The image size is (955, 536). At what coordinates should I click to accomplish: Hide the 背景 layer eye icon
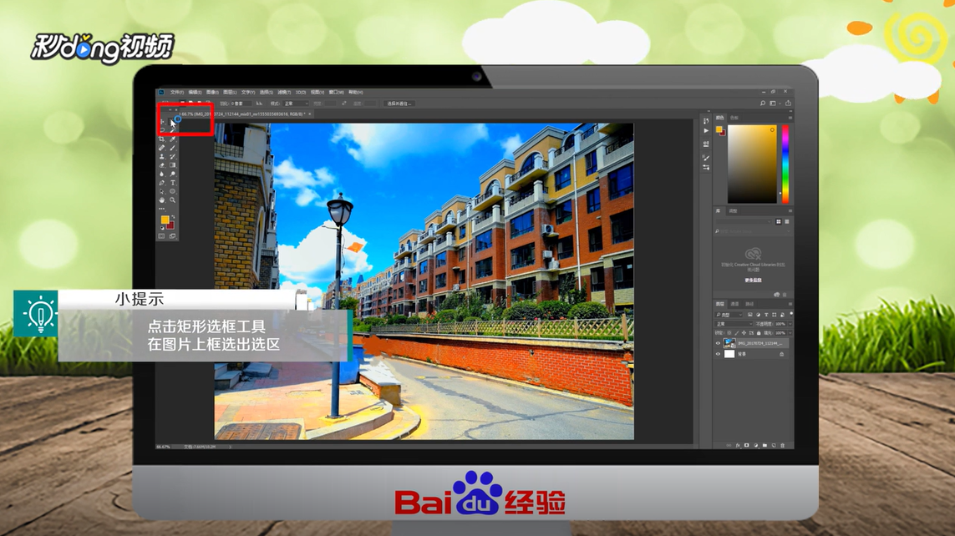click(x=718, y=354)
